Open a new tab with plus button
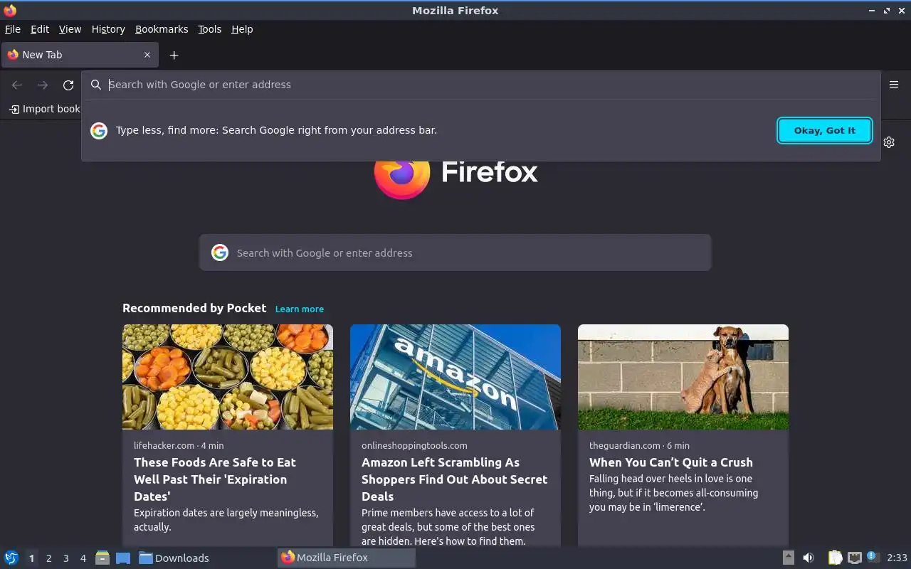The width and height of the screenshot is (911, 569). [x=174, y=55]
